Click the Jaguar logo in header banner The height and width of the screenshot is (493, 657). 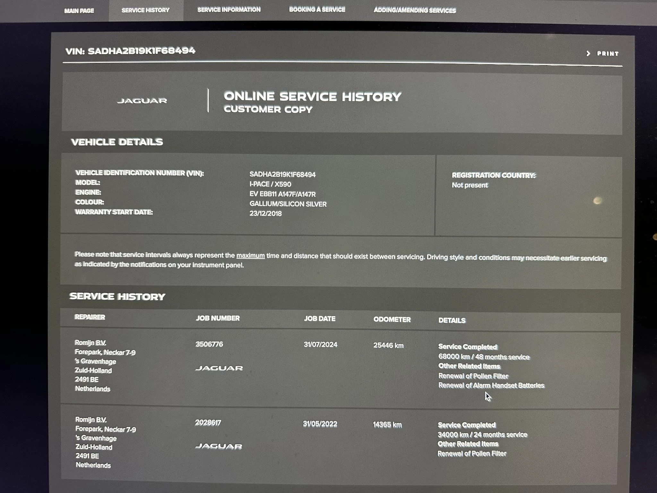(142, 101)
